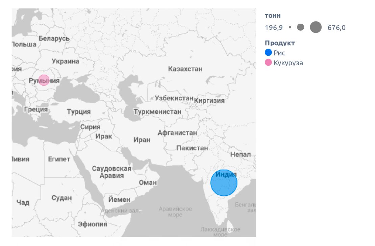Click the Казахстан label on the map
Viewport: 375px width, 246px height.
point(185,69)
